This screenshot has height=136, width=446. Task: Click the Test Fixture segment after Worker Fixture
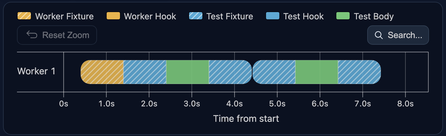point(145,72)
